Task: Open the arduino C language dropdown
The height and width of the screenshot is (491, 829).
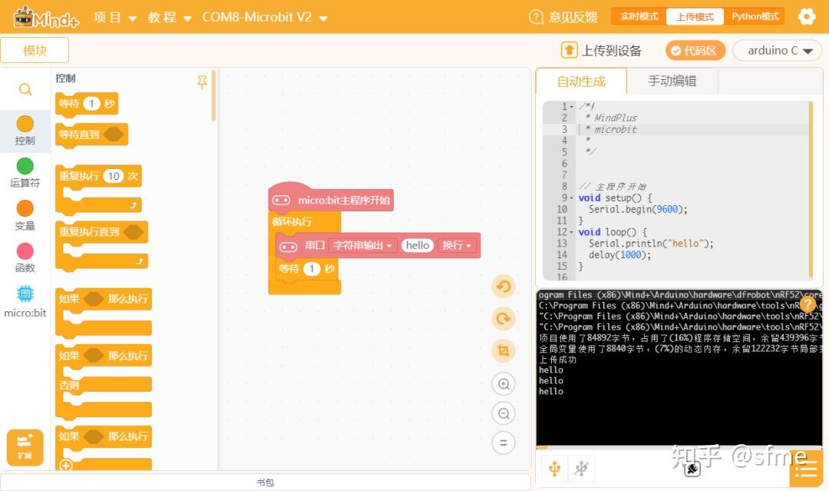Action: (777, 50)
